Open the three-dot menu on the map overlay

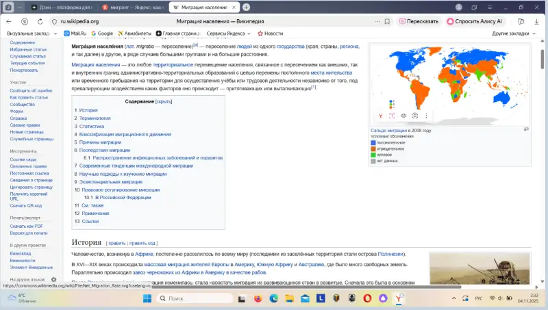point(425,116)
